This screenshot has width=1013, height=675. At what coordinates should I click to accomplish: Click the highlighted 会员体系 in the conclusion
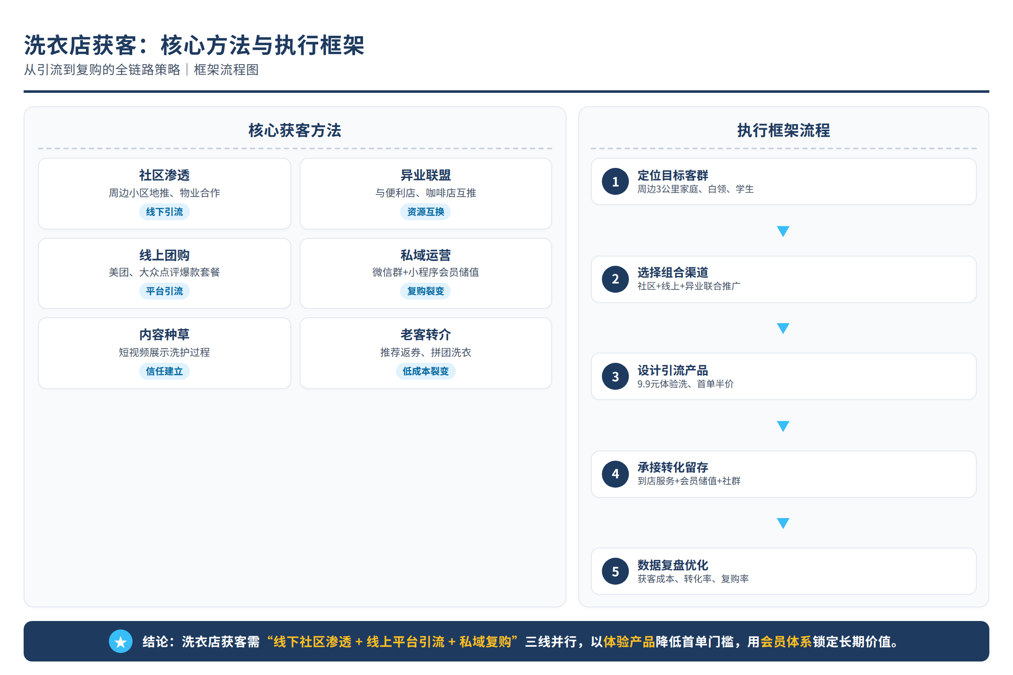tap(786, 642)
